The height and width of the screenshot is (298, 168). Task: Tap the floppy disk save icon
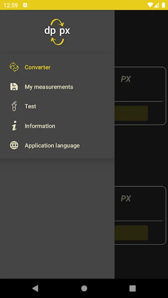14,87
